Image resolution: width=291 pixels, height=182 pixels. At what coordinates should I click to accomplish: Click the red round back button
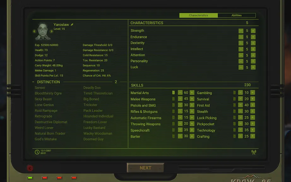click(30, 168)
